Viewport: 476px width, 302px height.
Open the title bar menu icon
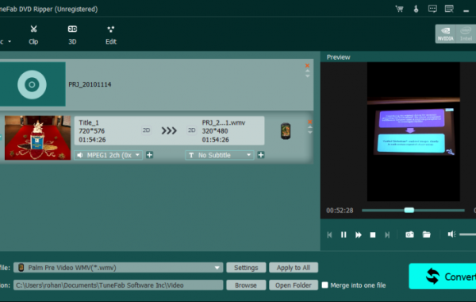449,9
